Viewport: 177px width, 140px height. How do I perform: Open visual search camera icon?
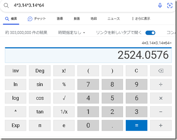(170, 6)
